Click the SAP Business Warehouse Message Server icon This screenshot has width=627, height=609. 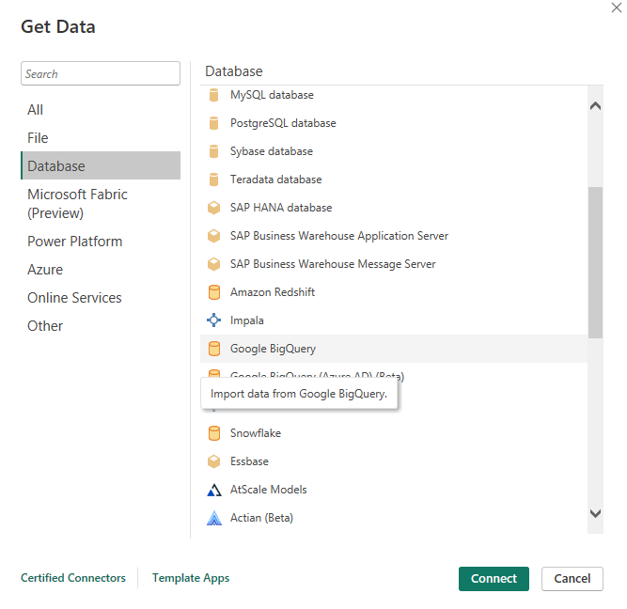coord(214,264)
